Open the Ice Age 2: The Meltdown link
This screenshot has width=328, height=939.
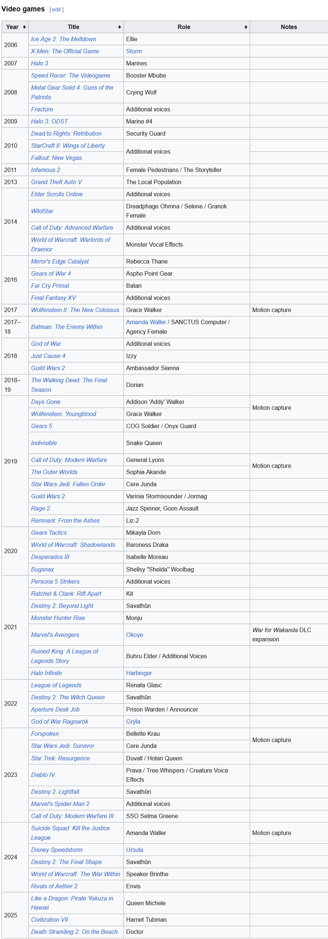pyautogui.click(x=64, y=39)
